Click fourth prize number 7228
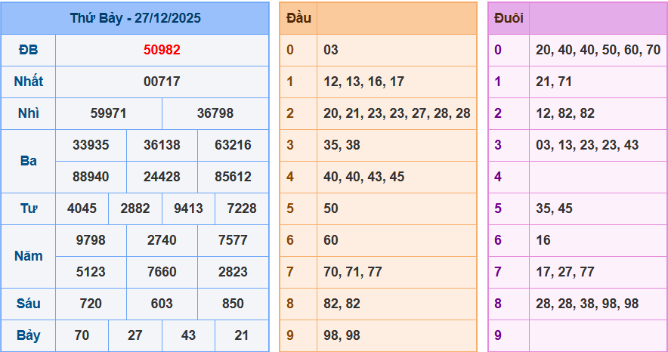Image resolution: width=668 pixels, height=352 pixels. pyautogui.click(x=242, y=208)
